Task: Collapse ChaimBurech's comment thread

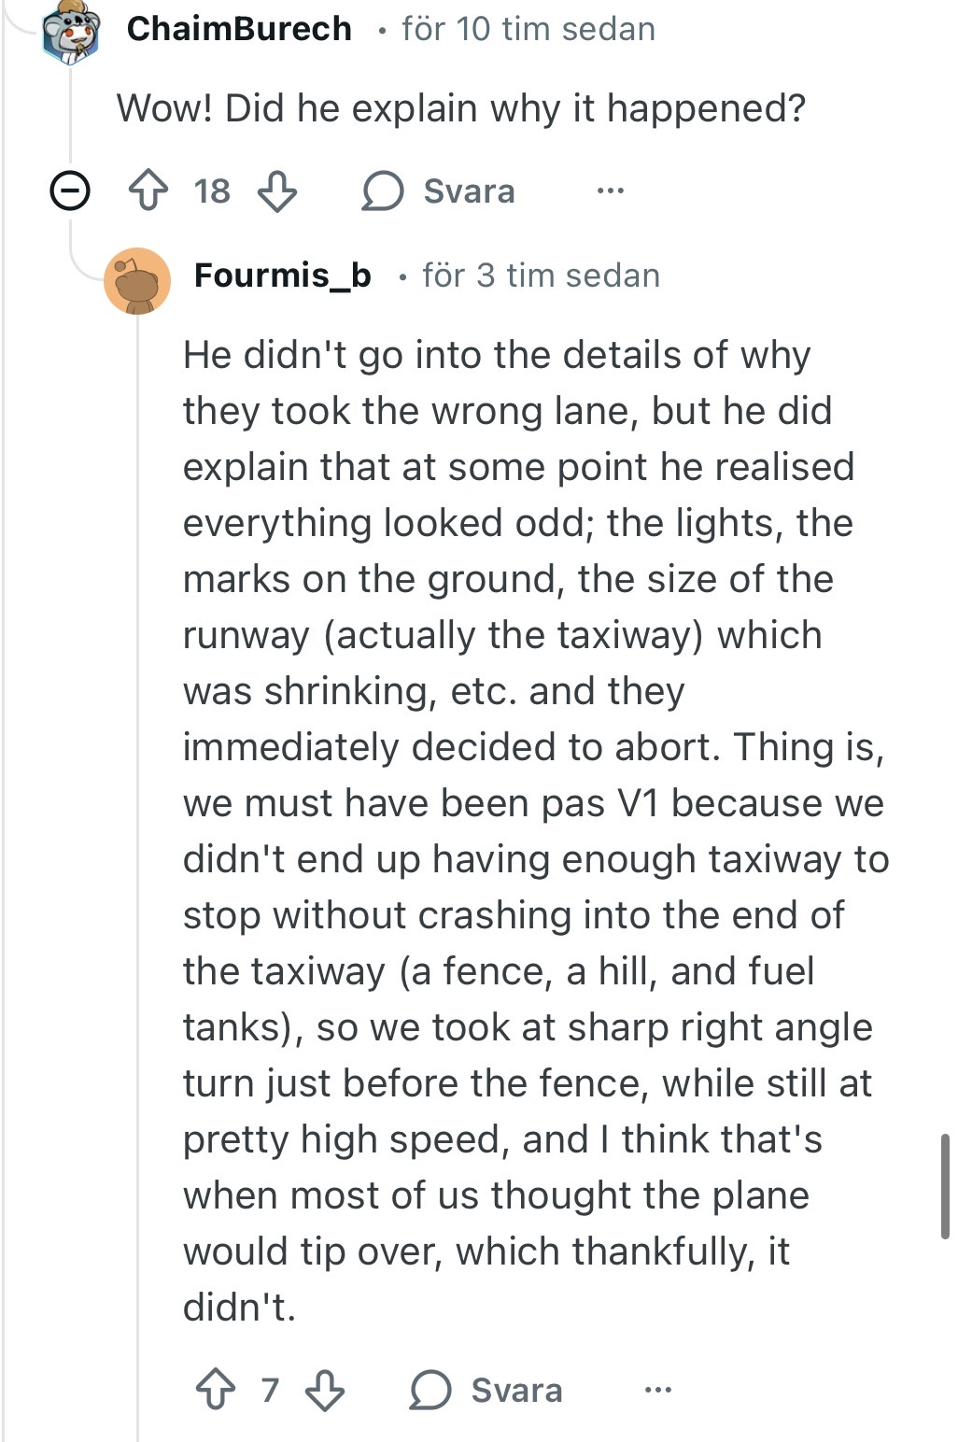Action: pos(69,191)
